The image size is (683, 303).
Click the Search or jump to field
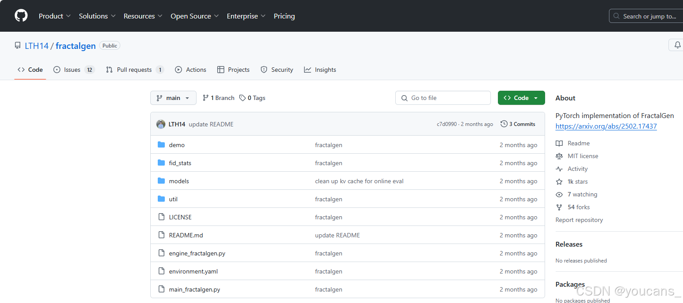point(647,16)
